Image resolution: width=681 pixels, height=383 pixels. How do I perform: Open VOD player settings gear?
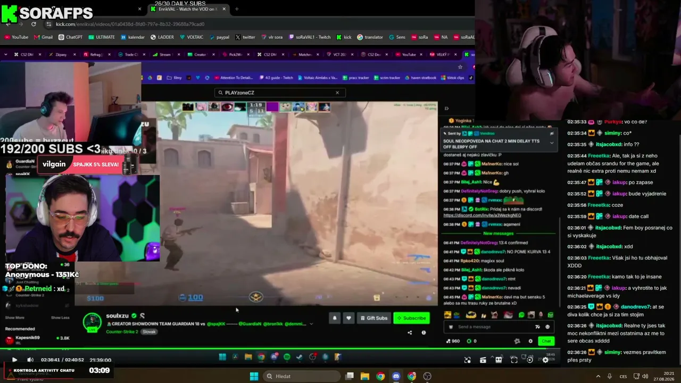pyautogui.click(x=545, y=360)
